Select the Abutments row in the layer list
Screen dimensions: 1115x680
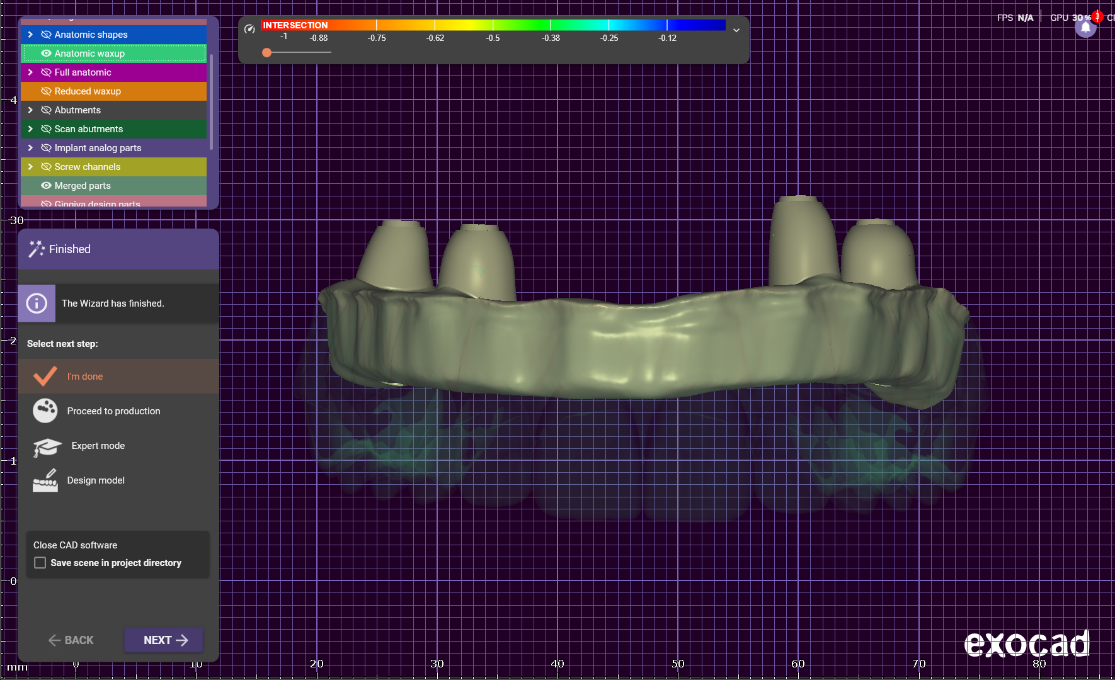click(77, 110)
